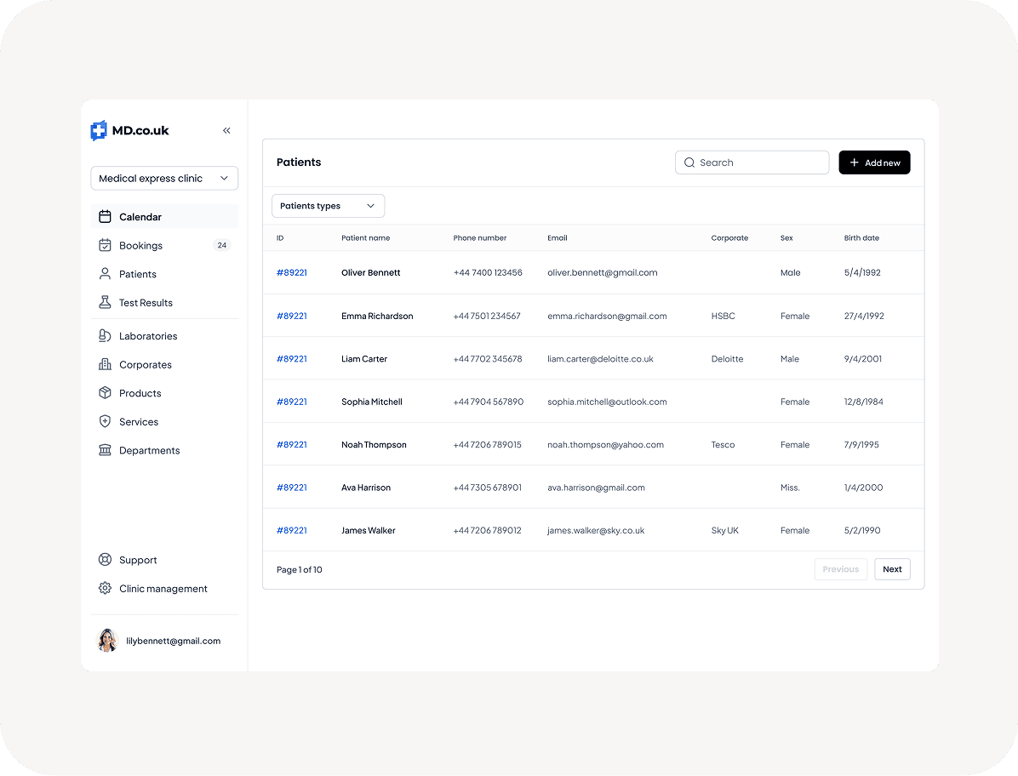This screenshot has height=776, width=1018.
Task: Click the user profile avatar photo
Action: point(107,641)
